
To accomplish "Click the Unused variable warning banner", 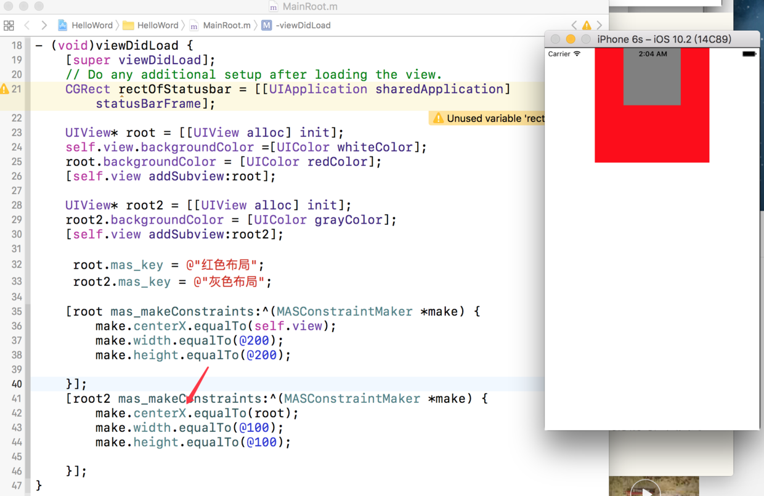I will point(487,118).
